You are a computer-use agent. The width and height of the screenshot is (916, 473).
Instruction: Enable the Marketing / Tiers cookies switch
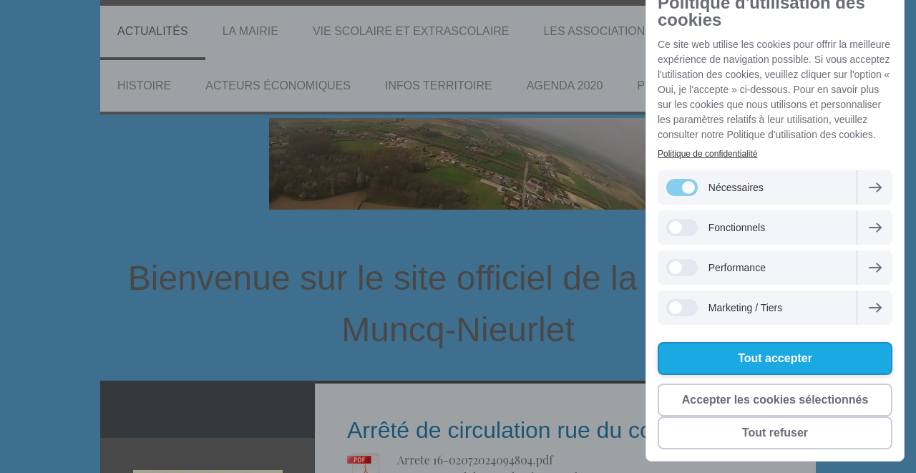click(681, 307)
